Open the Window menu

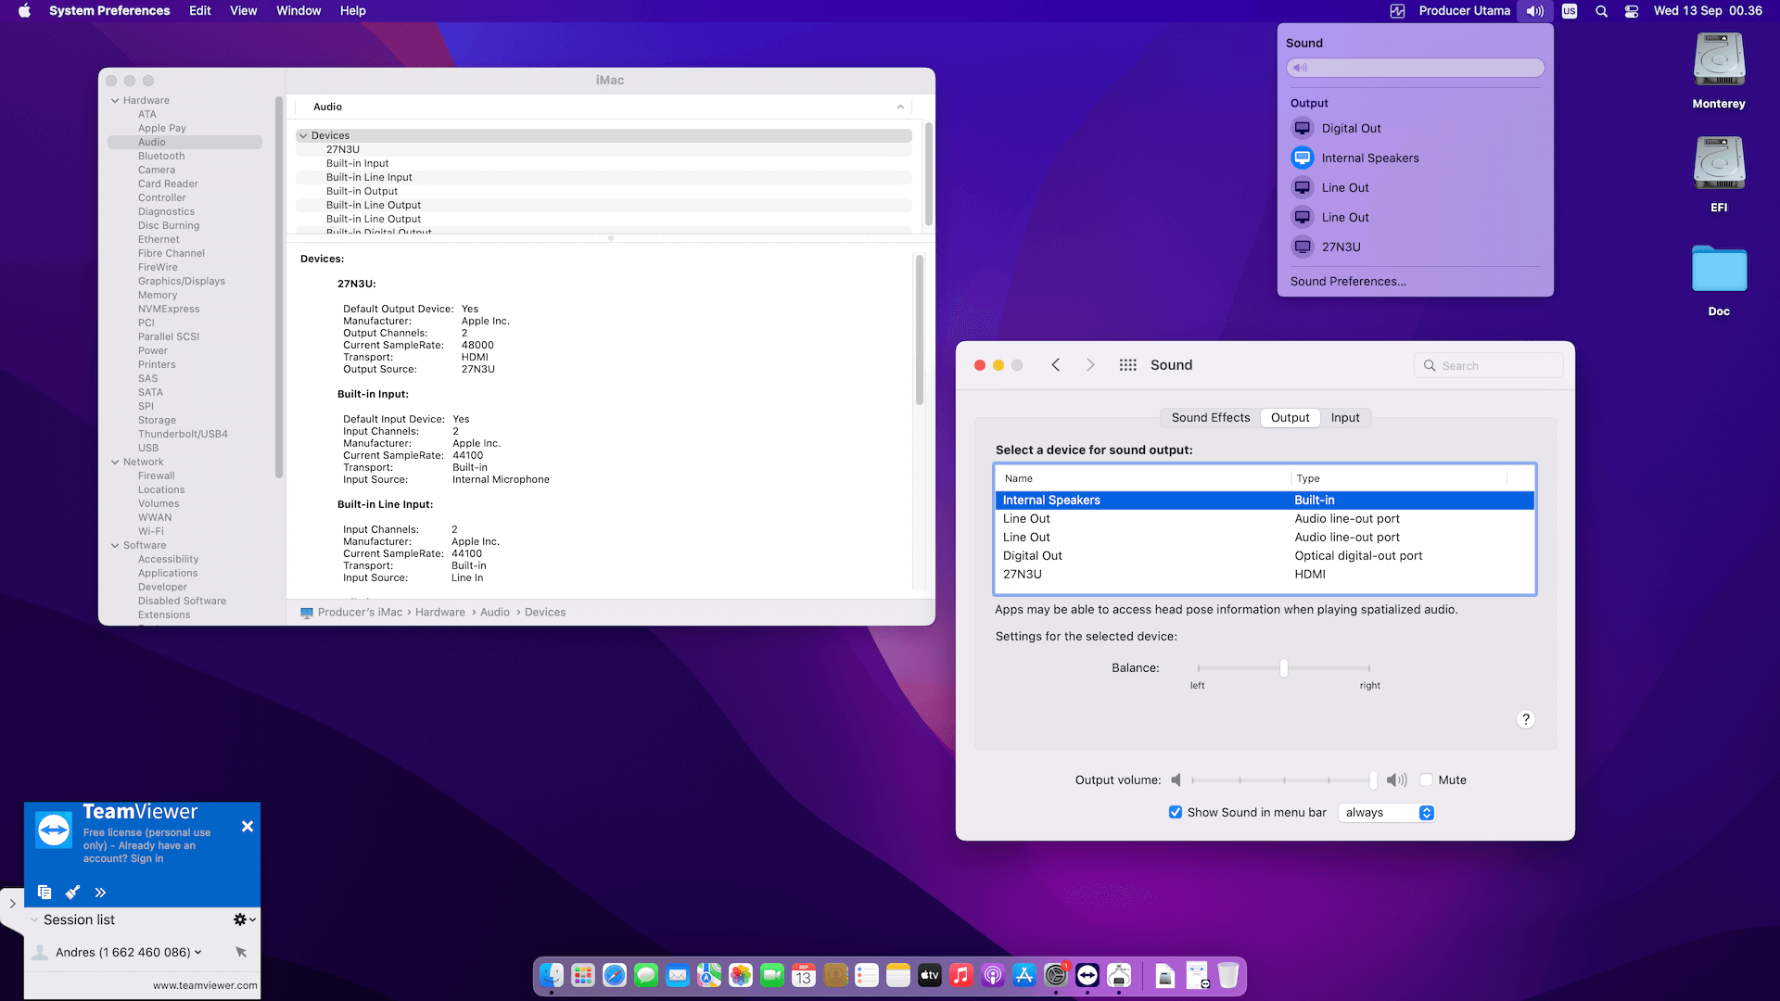coord(299,11)
